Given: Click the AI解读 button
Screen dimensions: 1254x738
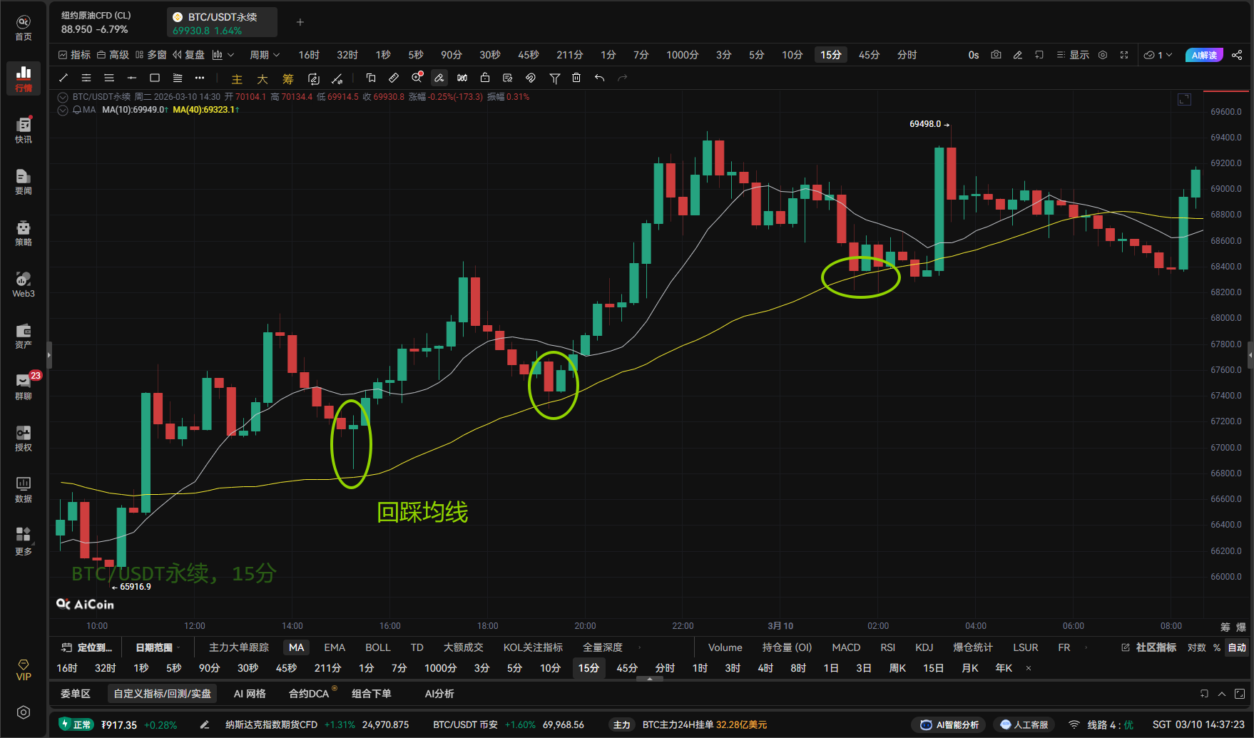Looking at the screenshot, I should coord(1204,55).
